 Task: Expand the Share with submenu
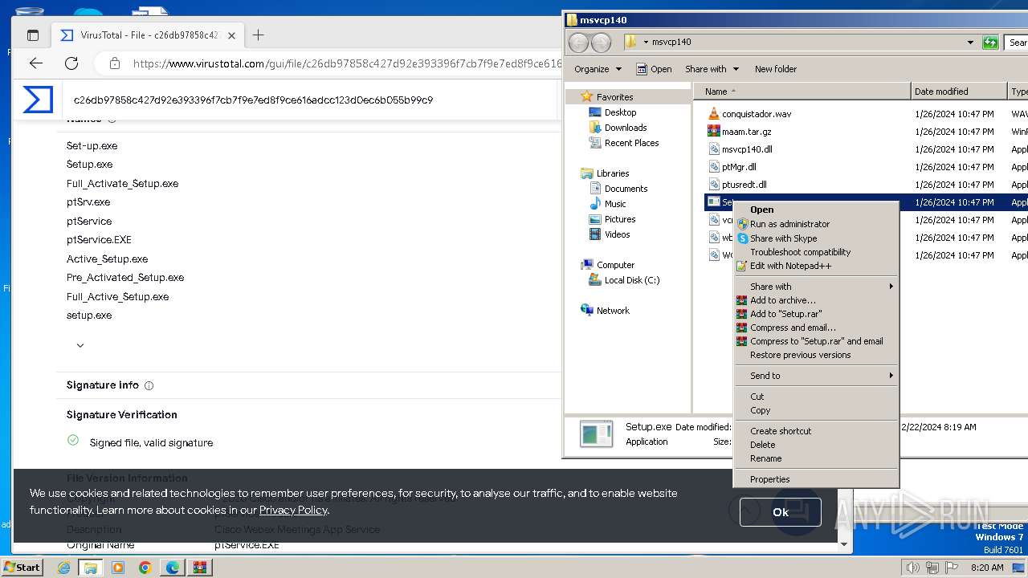[816, 287]
